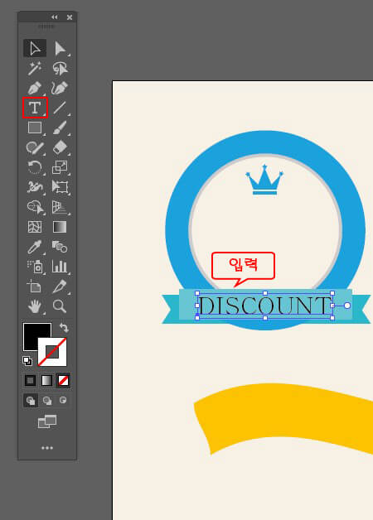Select the Artboard tool
The image size is (373, 520).
click(35, 286)
